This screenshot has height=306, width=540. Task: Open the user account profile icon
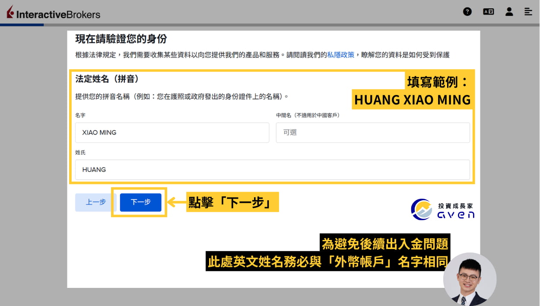tap(509, 12)
